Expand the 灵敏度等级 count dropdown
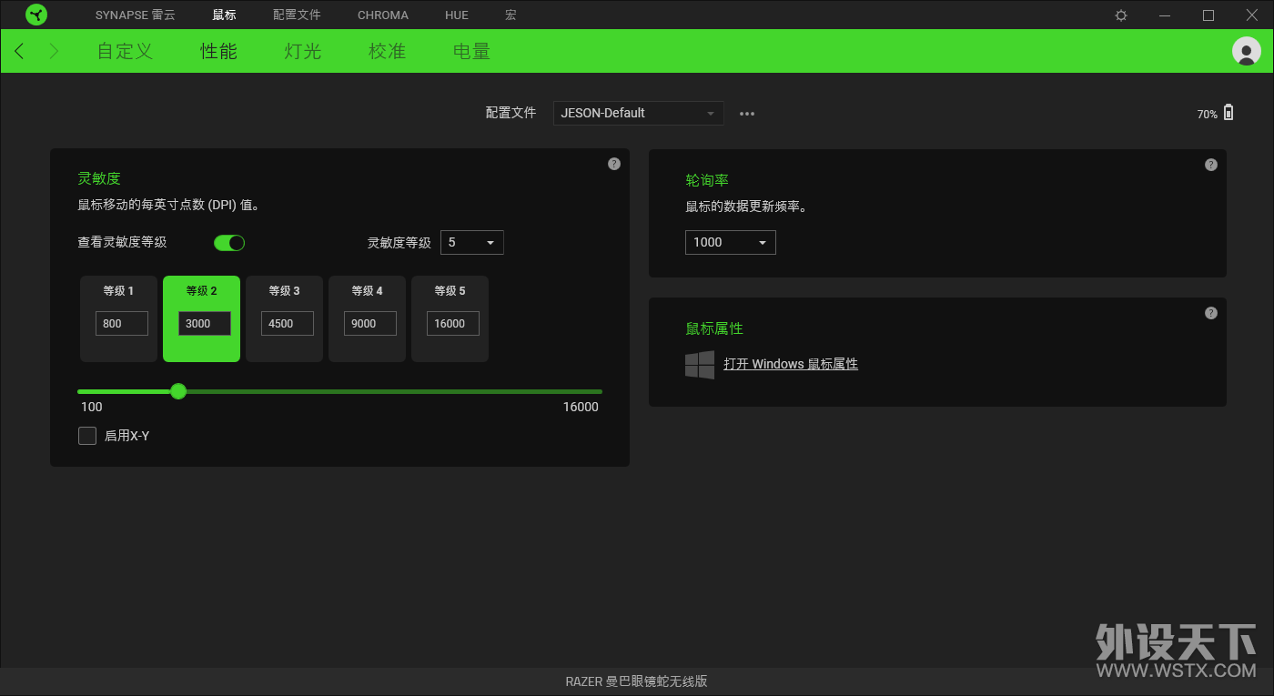Viewport: 1274px width, 696px height. pyautogui.click(x=471, y=243)
